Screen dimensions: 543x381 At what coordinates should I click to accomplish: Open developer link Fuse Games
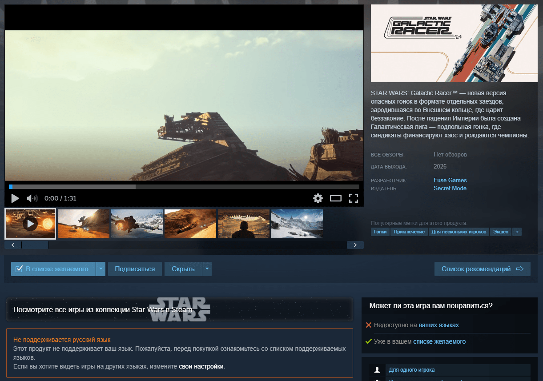point(450,180)
